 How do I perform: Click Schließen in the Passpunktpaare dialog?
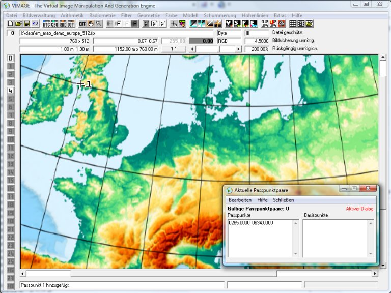click(x=284, y=200)
